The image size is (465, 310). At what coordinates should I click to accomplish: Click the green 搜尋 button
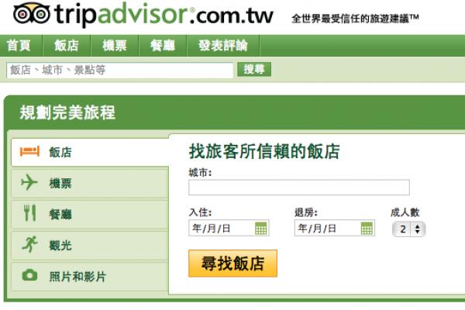pyautogui.click(x=254, y=70)
